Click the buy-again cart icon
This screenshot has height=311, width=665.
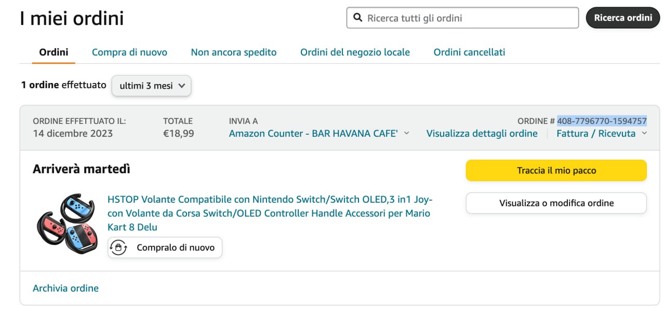(x=119, y=248)
